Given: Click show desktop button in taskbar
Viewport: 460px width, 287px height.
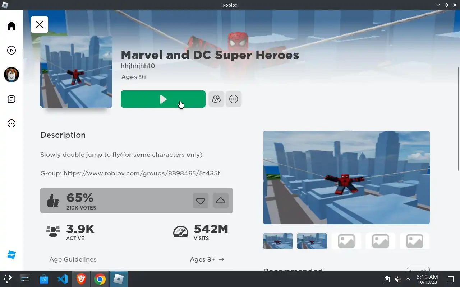Looking at the screenshot, I should [451, 279].
